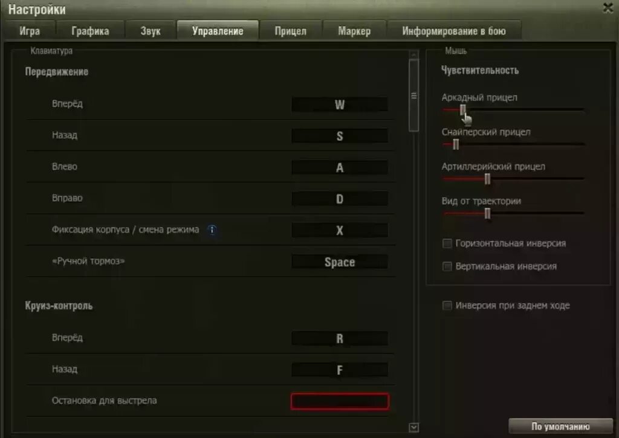Click the W key binding for Вперёд movement
This screenshot has width=619, height=438.
pos(340,105)
